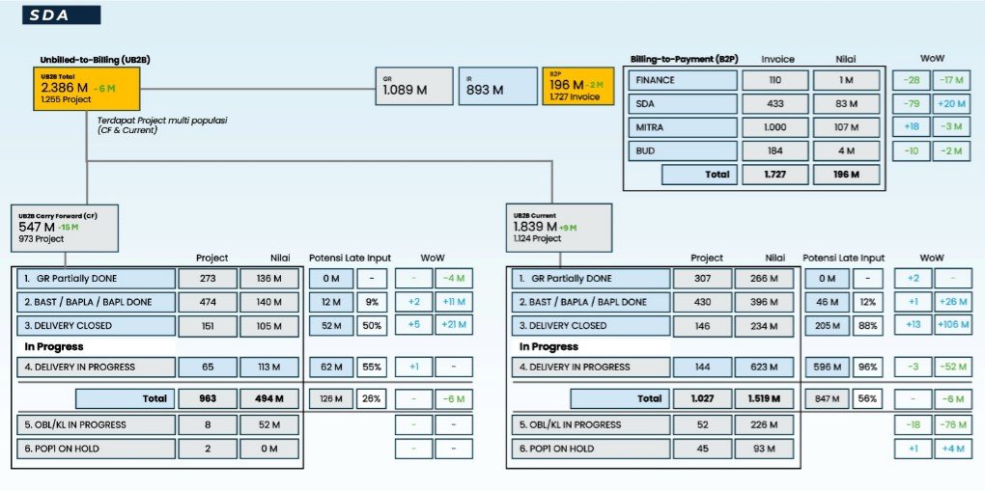Click the IR 893 M card

(496, 87)
